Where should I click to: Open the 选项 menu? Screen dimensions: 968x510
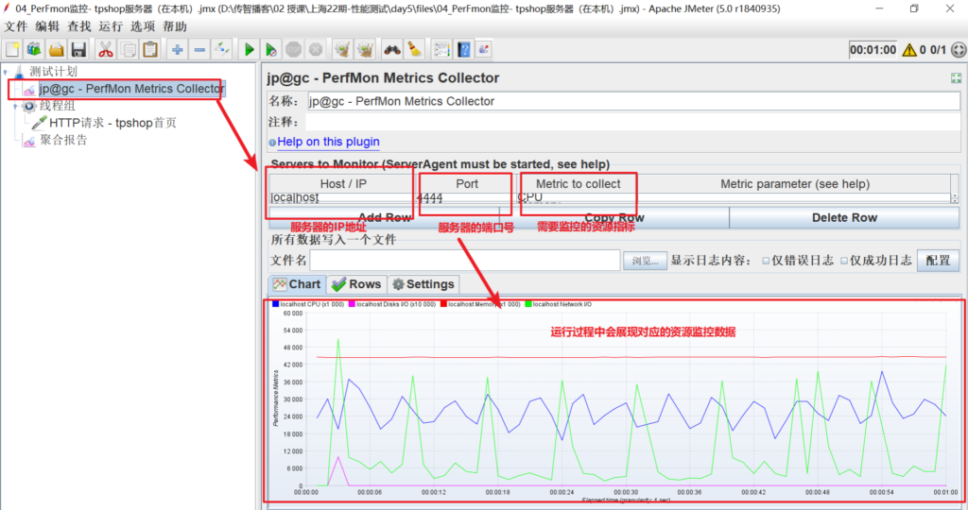coord(143,26)
